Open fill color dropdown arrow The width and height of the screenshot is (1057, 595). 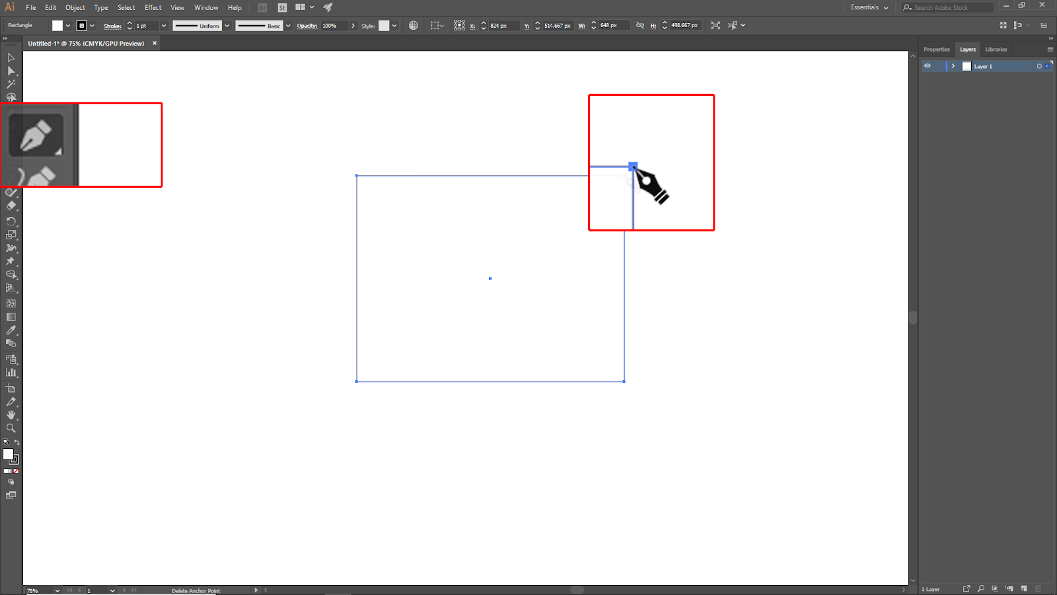[x=68, y=26]
